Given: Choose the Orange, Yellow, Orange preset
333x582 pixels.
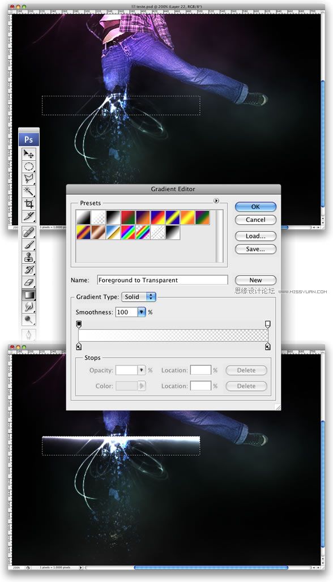Looking at the screenshot, I should click(187, 217).
